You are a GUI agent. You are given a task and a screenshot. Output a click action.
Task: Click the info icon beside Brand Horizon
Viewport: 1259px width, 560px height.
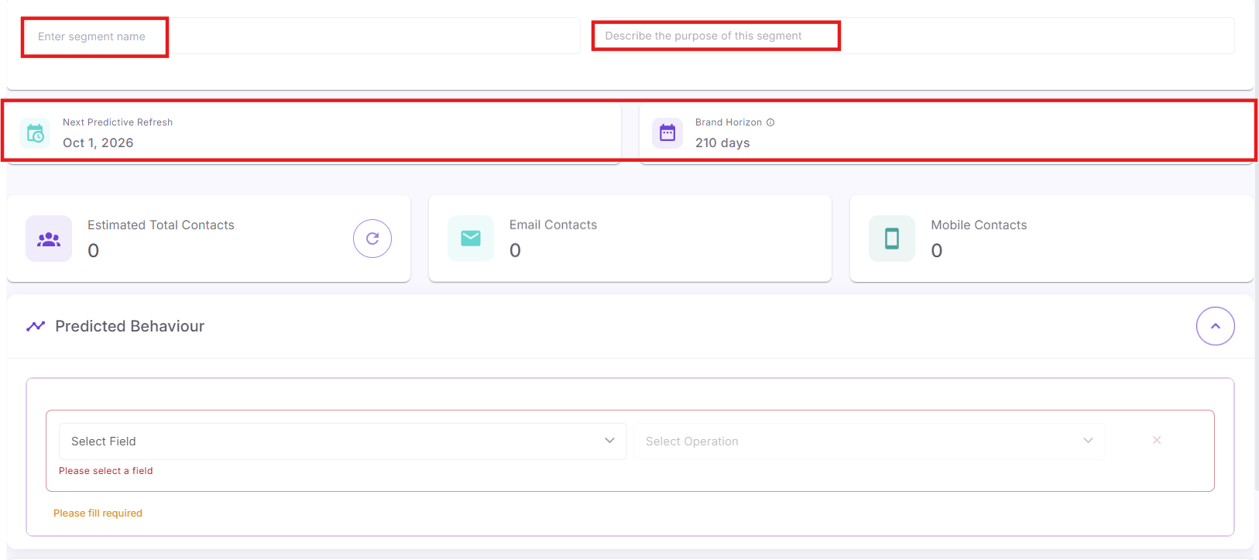click(770, 122)
